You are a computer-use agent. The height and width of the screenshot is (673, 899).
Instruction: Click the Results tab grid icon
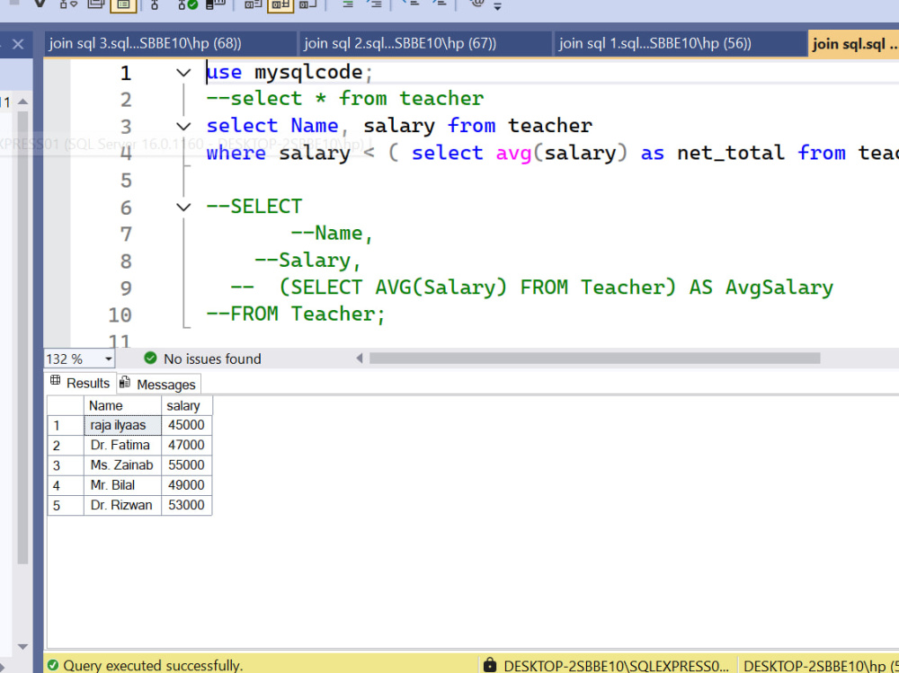[55, 380]
